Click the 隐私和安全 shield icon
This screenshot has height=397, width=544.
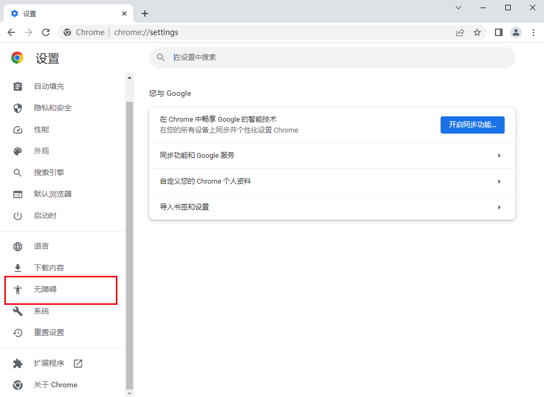pyautogui.click(x=18, y=108)
